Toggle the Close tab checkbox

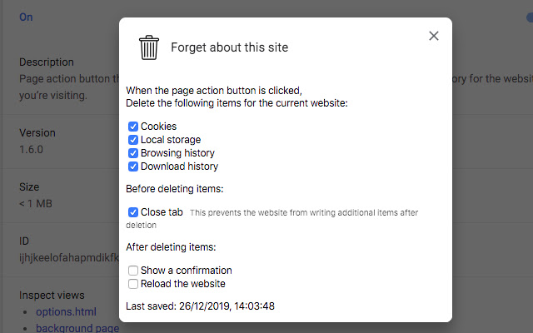133,212
